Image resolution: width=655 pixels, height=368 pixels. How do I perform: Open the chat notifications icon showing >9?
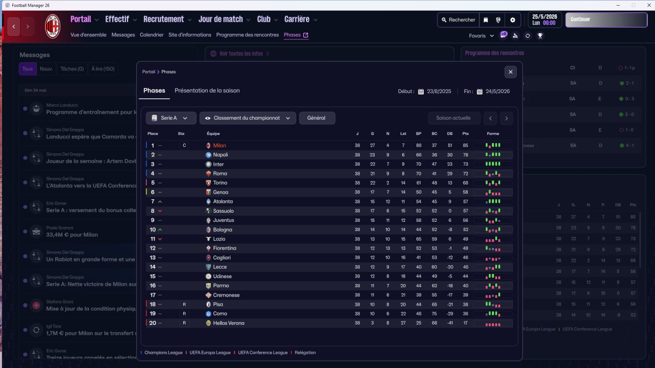pyautogui.click(x=504, y=35)
